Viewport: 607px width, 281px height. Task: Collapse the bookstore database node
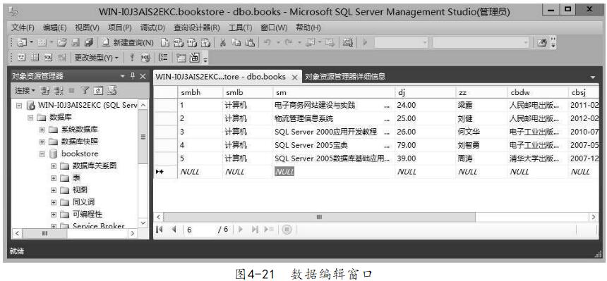42,154
